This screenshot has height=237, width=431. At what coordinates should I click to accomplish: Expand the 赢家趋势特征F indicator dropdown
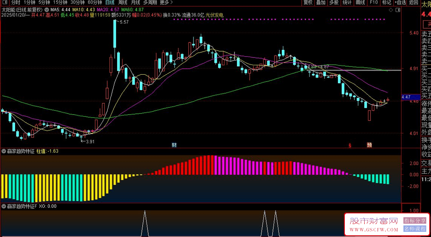click(x=4, y=207)
